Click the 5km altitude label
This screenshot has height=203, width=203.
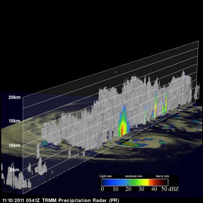click(x=15, y=170)
